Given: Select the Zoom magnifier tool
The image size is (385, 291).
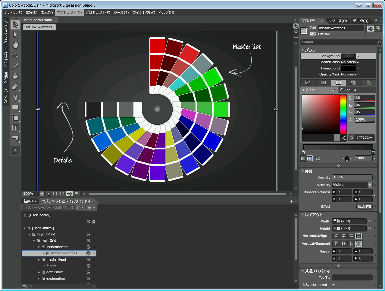Looking at the screenshot, I should [x=15, y=56].
